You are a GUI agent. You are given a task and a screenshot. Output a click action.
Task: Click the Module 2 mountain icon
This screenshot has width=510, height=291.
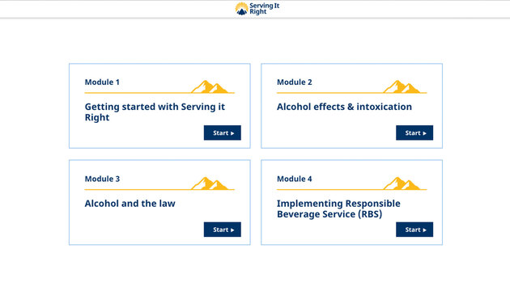point(402,86)
